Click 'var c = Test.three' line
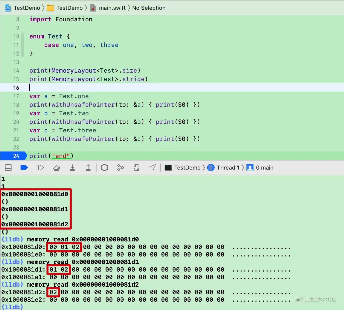This screenshot has height=310, width=344. click(x=63, y=130)
